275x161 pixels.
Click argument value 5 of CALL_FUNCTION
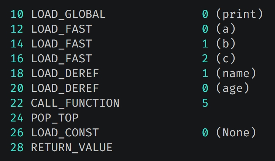205,103
